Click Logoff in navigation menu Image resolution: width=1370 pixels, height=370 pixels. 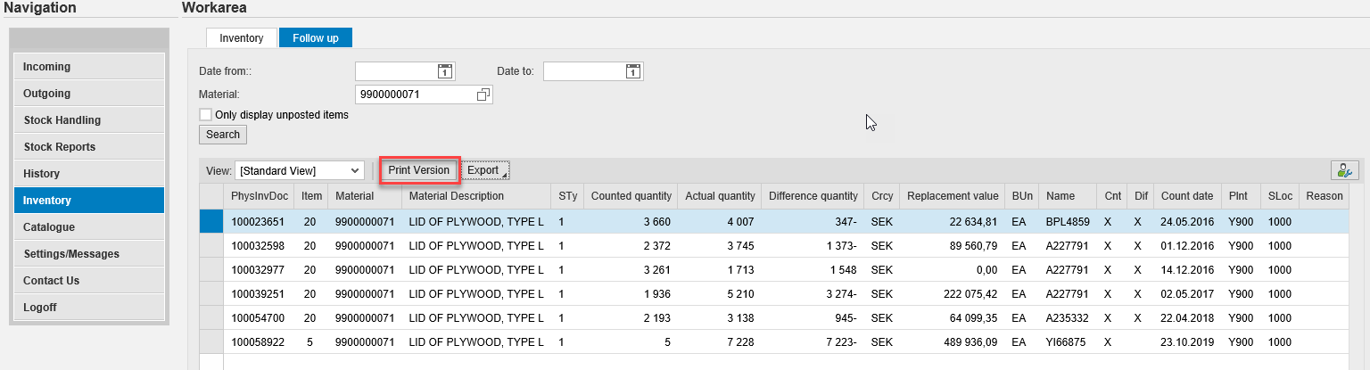point(89,308)
